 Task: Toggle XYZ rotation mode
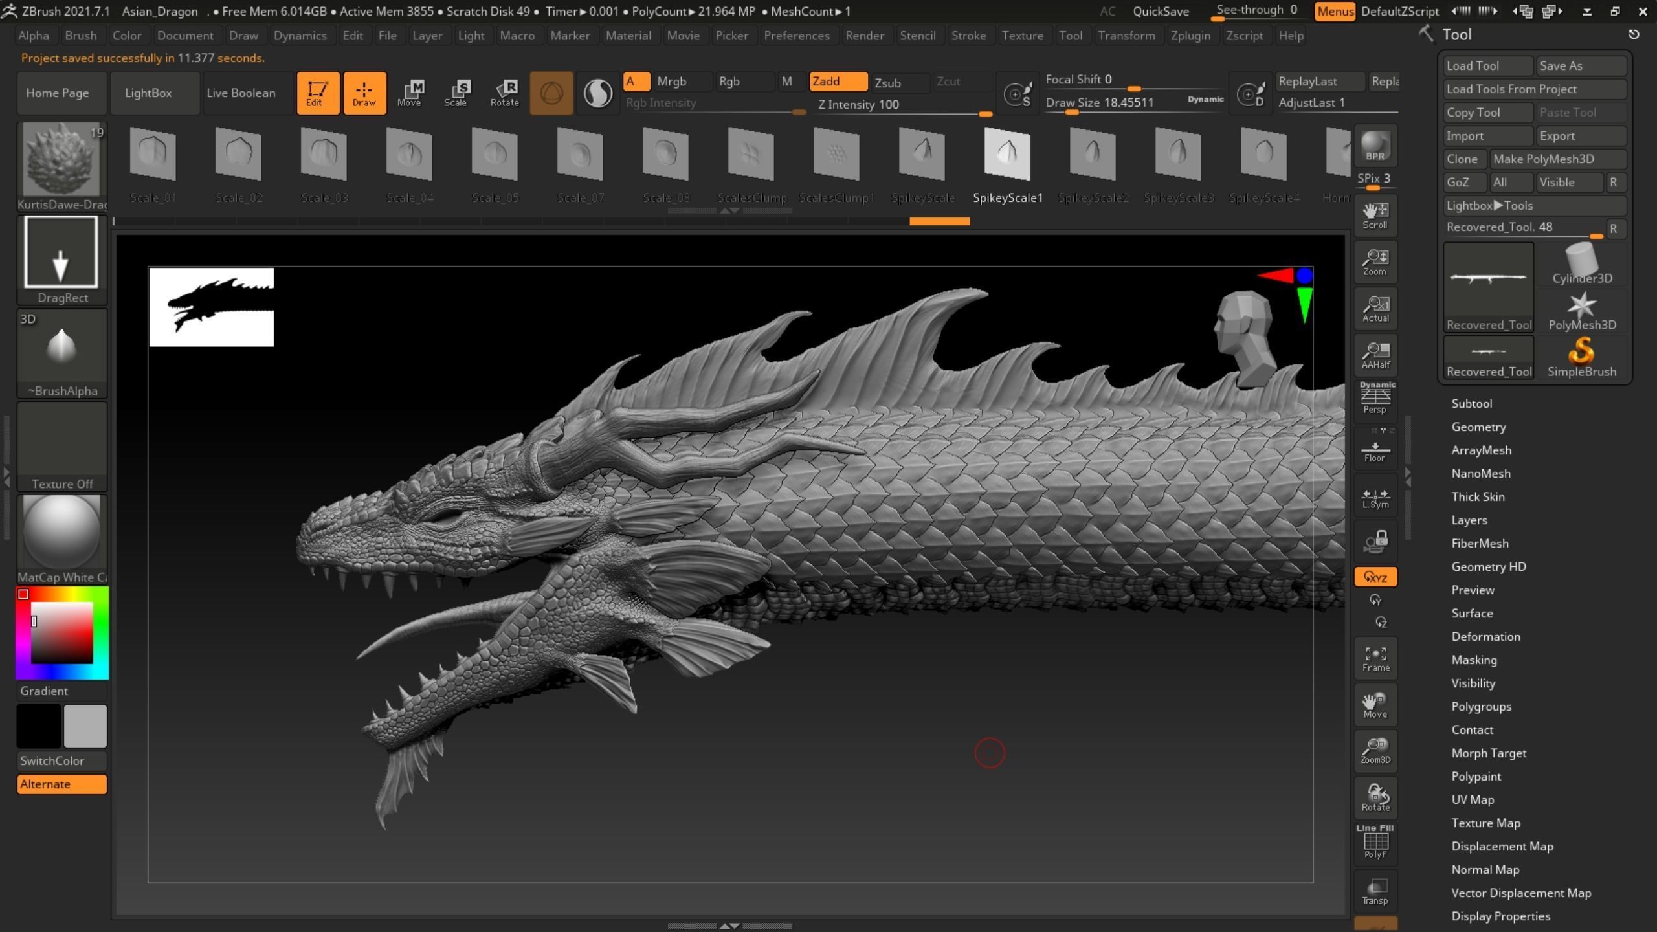pos(1375,577)
